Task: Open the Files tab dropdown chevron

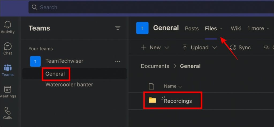Action: tap(221, 28)
